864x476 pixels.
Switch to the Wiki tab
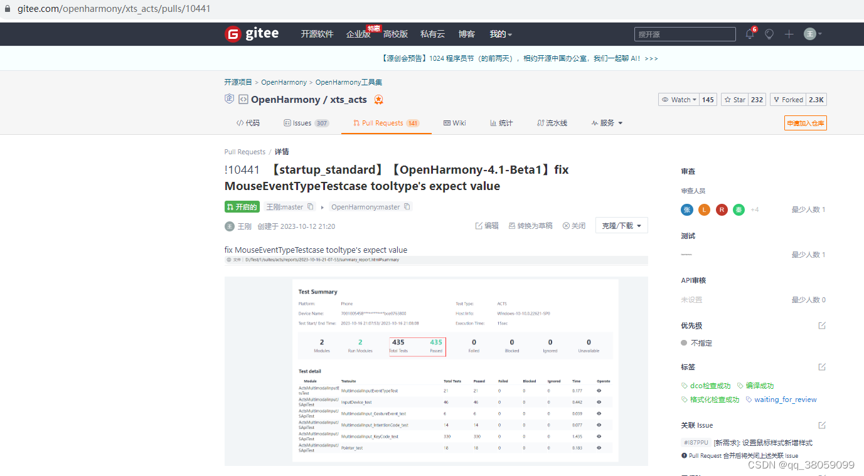click(454, 123)
